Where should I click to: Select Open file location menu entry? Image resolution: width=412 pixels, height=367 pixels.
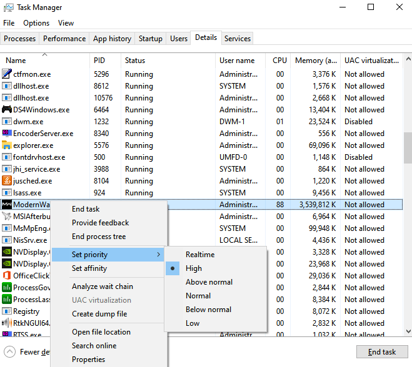(101, 332)
